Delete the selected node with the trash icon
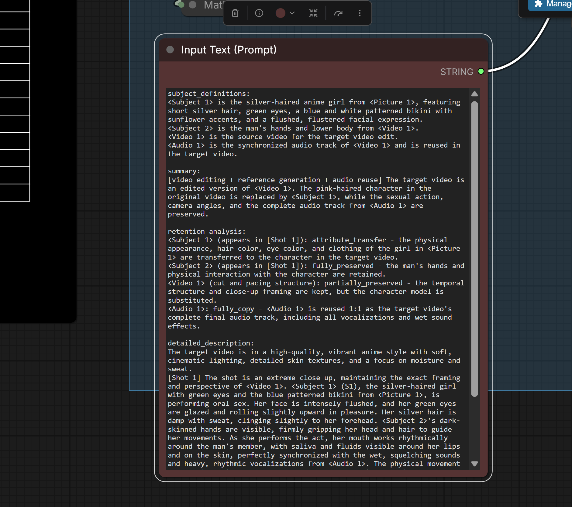The height and width of the screenshot is (507, 572). pyautogui.click(x=235, y=13)
